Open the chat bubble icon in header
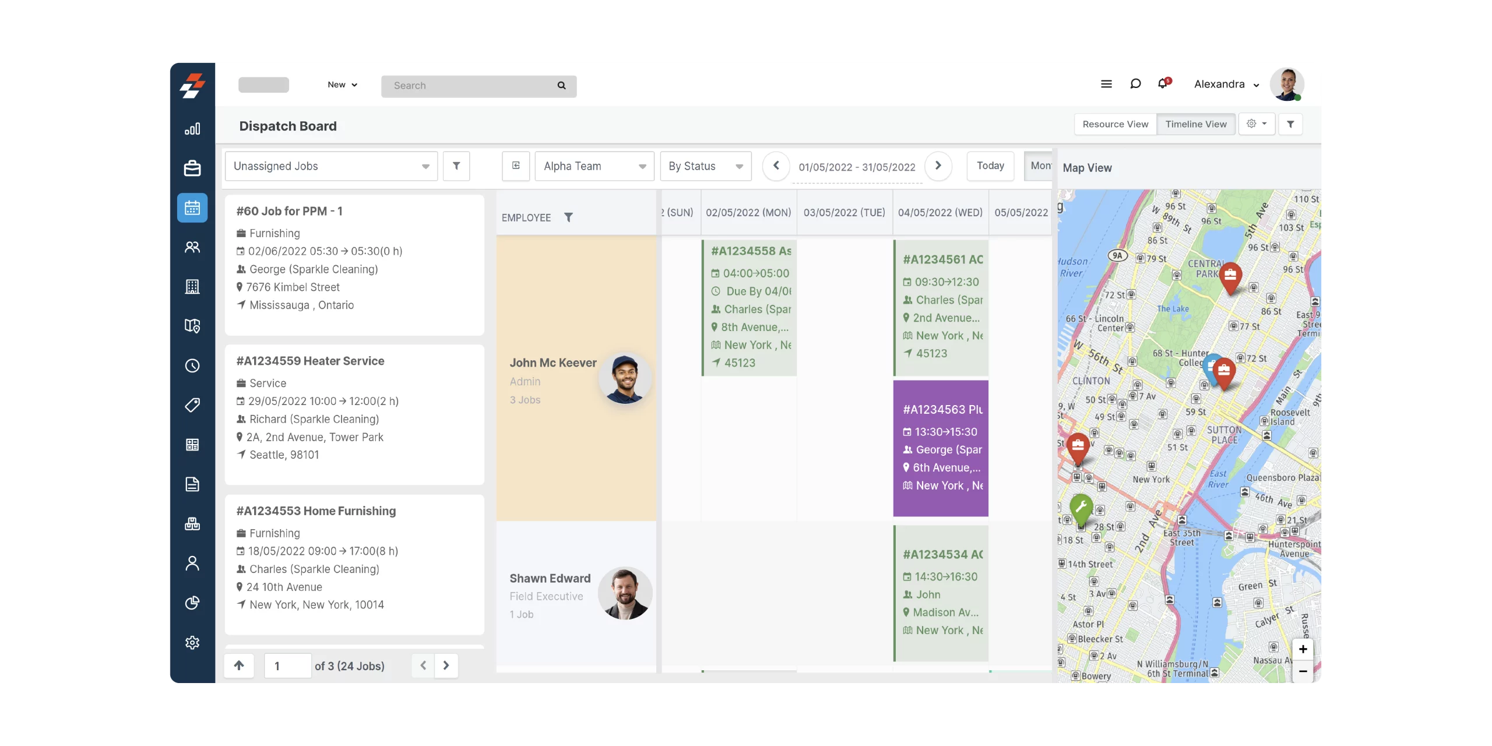The image size is (1492, 746). (x=1135, y=84)
